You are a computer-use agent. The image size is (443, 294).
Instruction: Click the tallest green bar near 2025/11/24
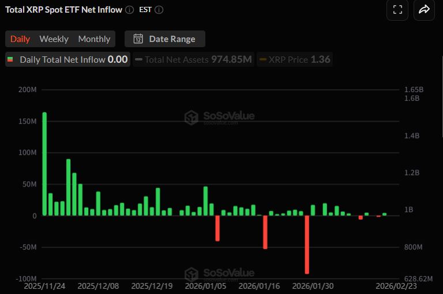[44, 164]
